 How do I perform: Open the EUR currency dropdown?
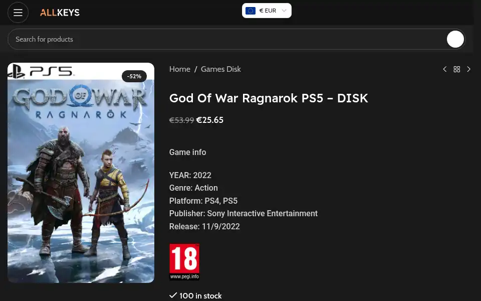[x=267, y=11]
